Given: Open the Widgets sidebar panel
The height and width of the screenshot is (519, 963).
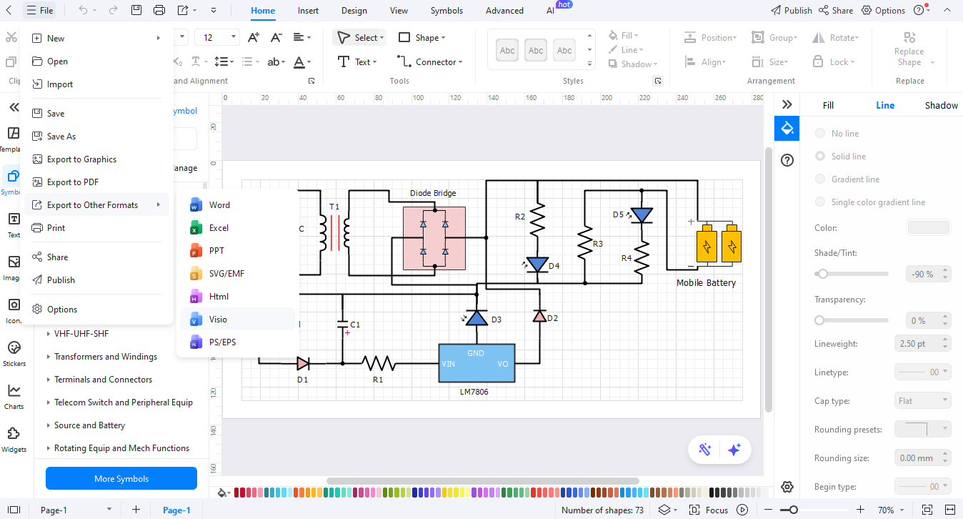Looking at the screenshot, I should 14,439.
